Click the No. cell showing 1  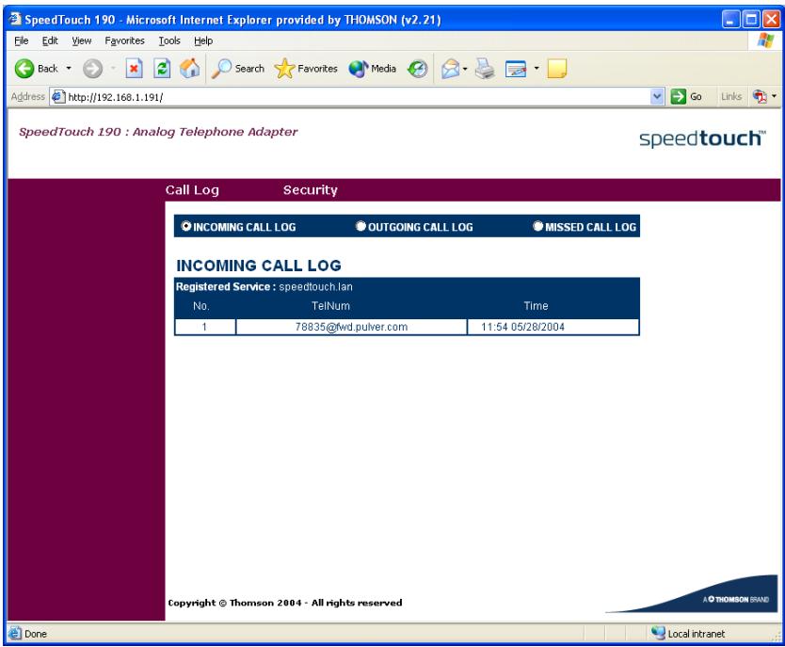pos(205,327)
